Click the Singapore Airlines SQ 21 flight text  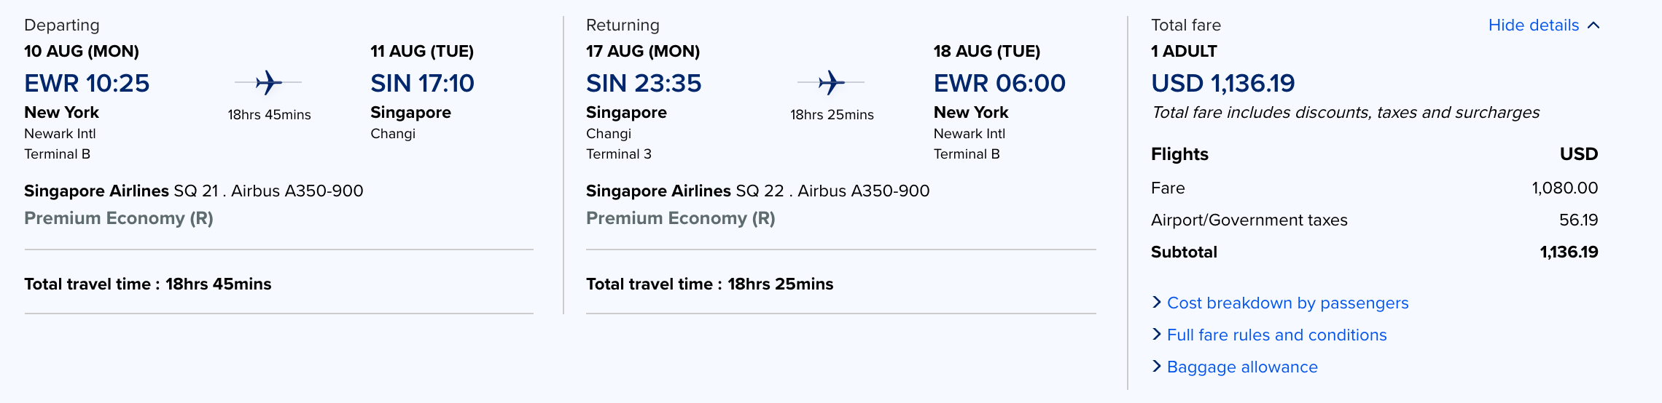[194, 191]
